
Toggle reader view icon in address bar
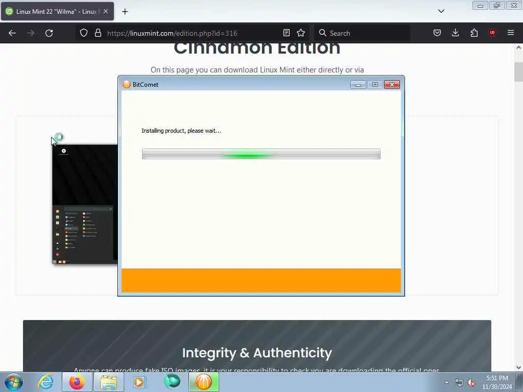coord(286,33)
